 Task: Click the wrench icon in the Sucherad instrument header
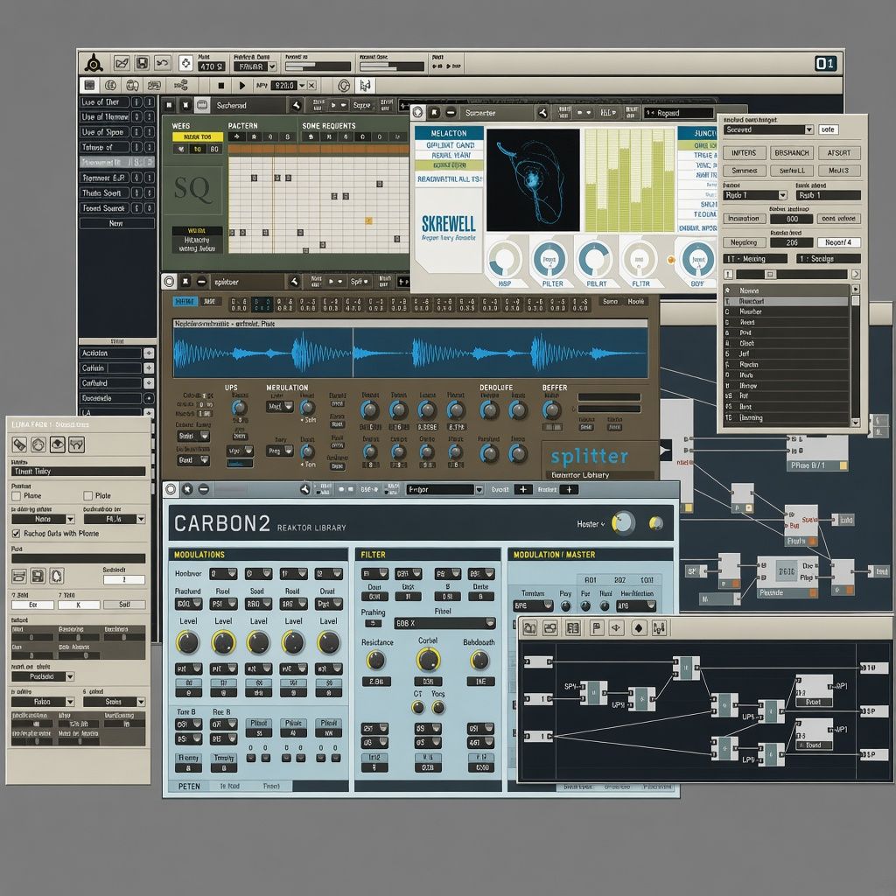coord(296,105)
